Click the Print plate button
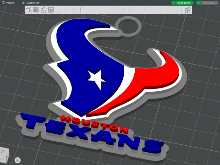Image resolution: width=220 pixels, height=165 pixels. 209,3
